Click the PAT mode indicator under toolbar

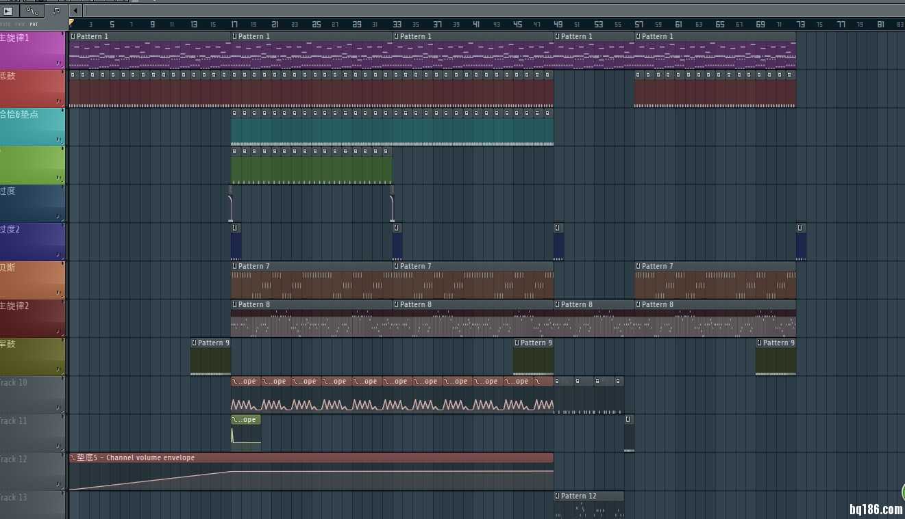(x=34, y=25)
